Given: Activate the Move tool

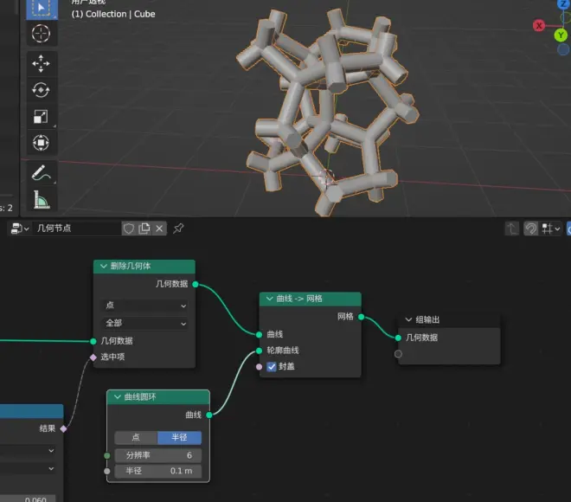Looking at the screenshot, I should point(41,63).
